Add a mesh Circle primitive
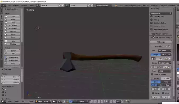The height and width of the screenshot is (104, 179). click(x=12, y=22)
